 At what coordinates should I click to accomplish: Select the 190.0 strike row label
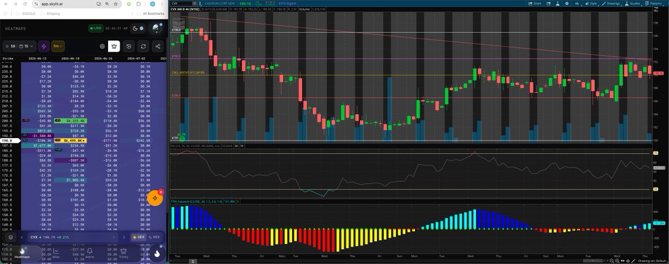point(9,141)
